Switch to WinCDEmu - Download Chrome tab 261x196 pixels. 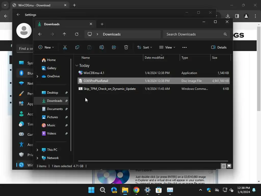[40, 5]
